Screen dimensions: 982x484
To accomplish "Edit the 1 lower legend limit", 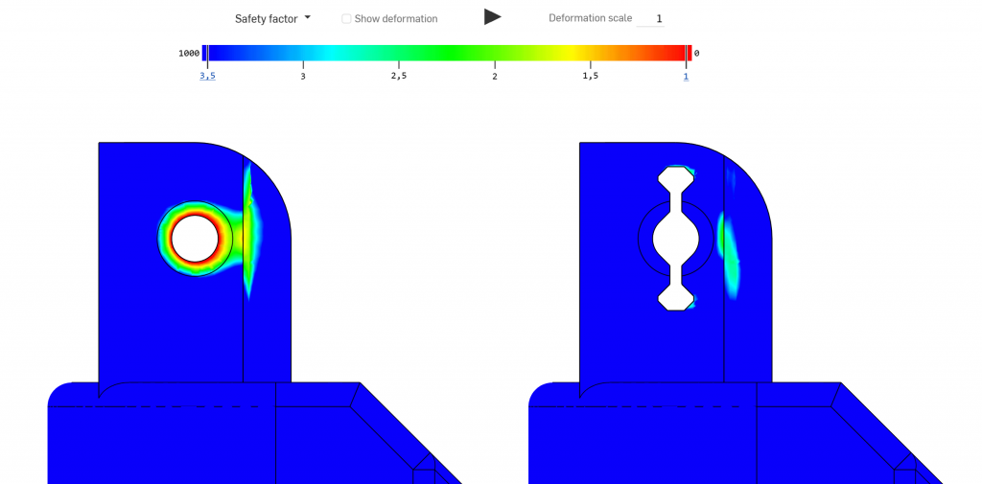I will (x=686, y=76).
